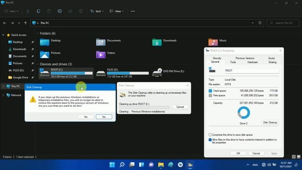Expand the This PC tree node
This screenshot has height=170, width=302.
3,86
